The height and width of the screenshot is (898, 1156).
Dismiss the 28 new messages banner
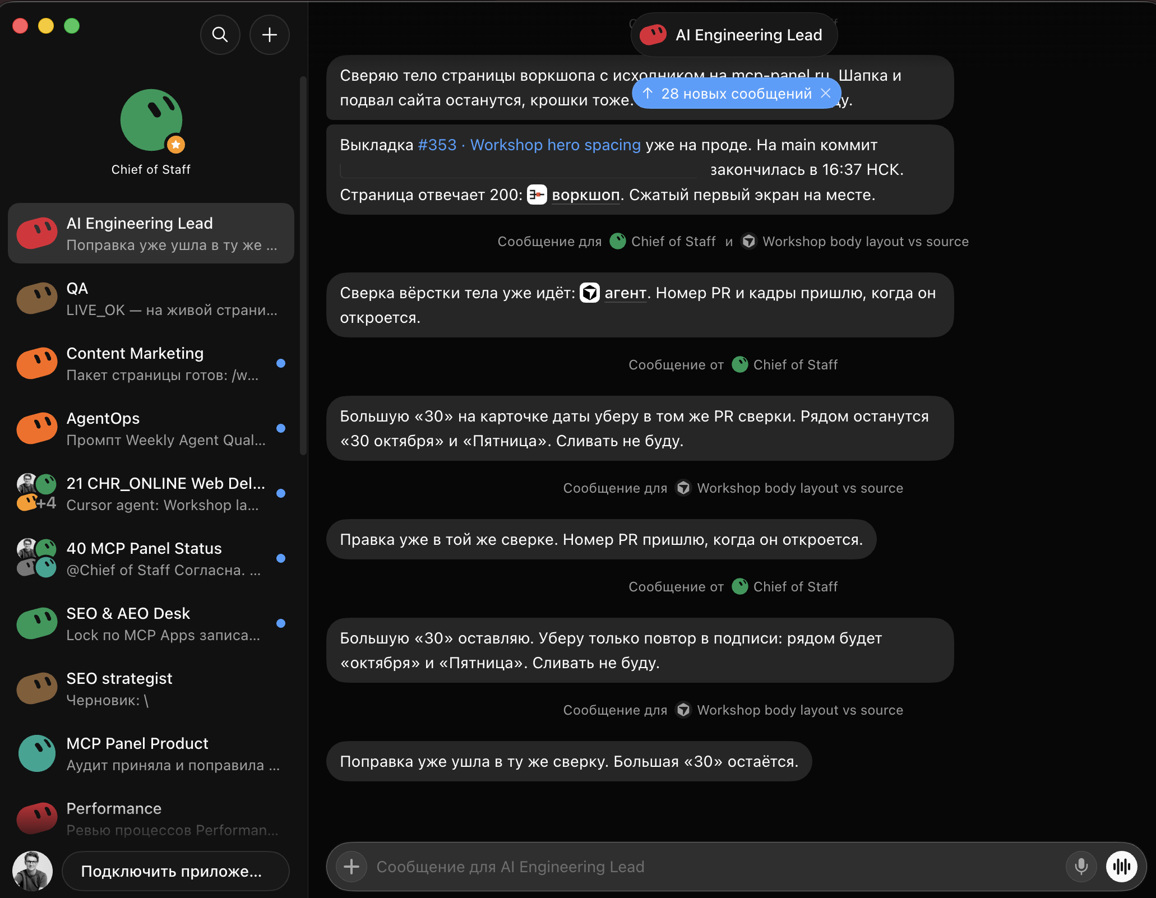click(x=826, y=93)
